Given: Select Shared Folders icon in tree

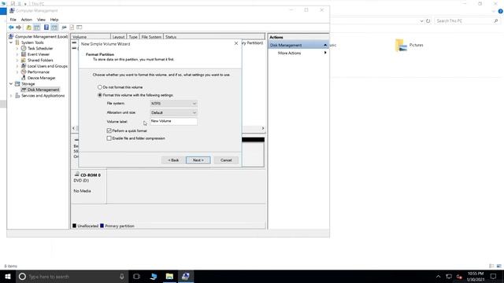Looking at the screenshot, I should [x=24, y=60].
